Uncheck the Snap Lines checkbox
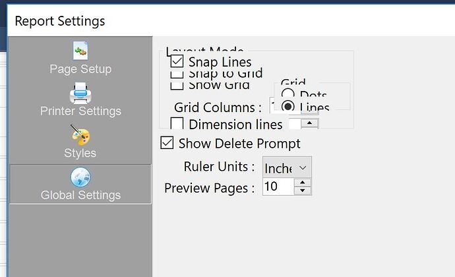Image resolution: width=455 pixels, height=277 pixels. click(x=177, y=61)
